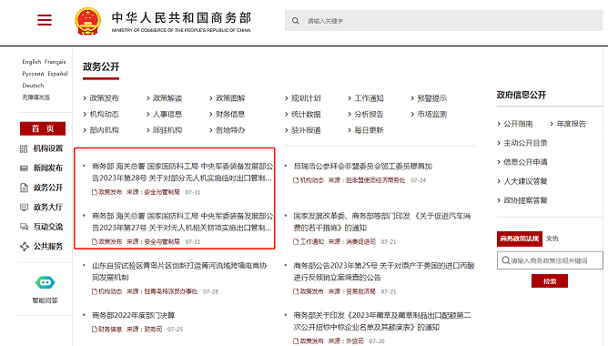This screenshot has width=608, height=346.
Task: Open article about 吕瑞浩公参拜会
Action: [x=363, y=167]
